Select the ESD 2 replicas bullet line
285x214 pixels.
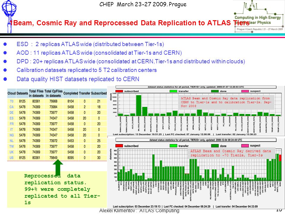click(x=90, y=44)
